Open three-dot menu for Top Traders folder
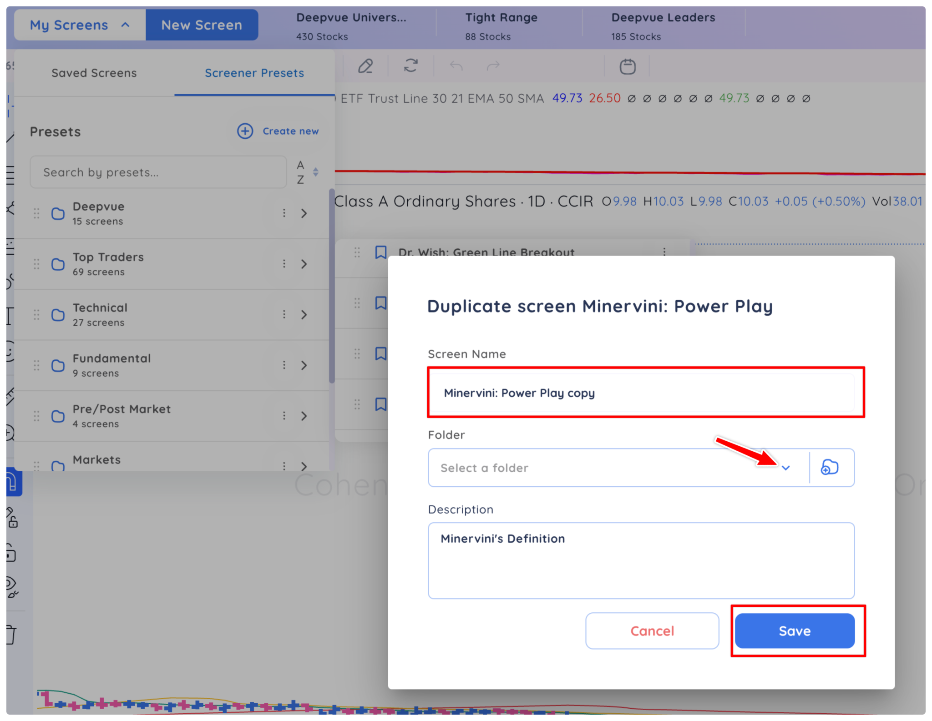The image size is (932, 721). [x=284, y=264]
